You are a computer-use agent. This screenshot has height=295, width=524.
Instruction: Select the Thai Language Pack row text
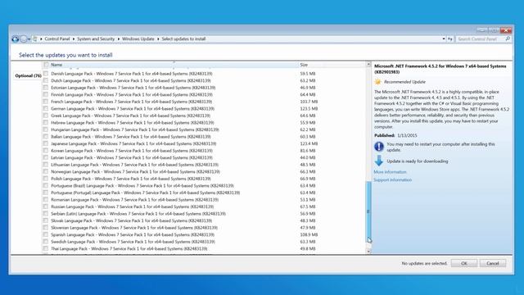[129, 249]
